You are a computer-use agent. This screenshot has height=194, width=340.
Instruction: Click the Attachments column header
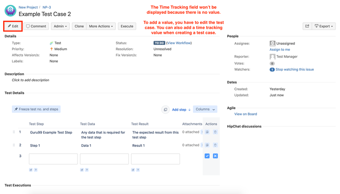point(192,124)
